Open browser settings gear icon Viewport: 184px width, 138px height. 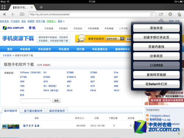tap(170, 14)
